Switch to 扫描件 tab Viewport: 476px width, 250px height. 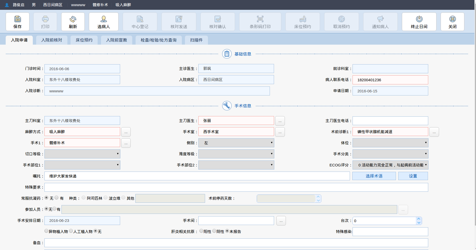point(196,40)
